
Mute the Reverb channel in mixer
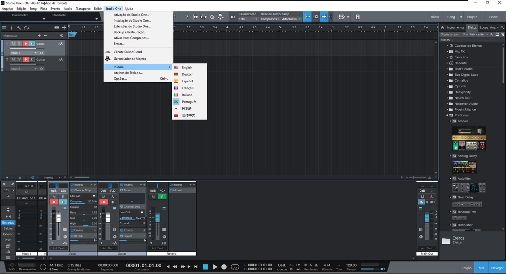tap(153, 197)
